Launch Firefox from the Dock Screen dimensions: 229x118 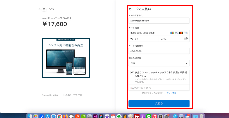tap(65, 116)
